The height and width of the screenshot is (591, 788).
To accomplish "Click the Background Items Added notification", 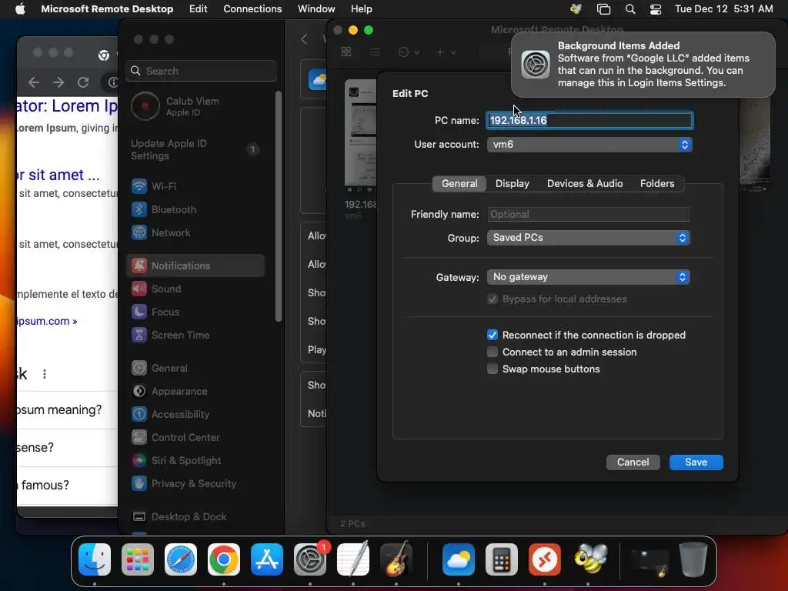I will click(x=643, y=65).
